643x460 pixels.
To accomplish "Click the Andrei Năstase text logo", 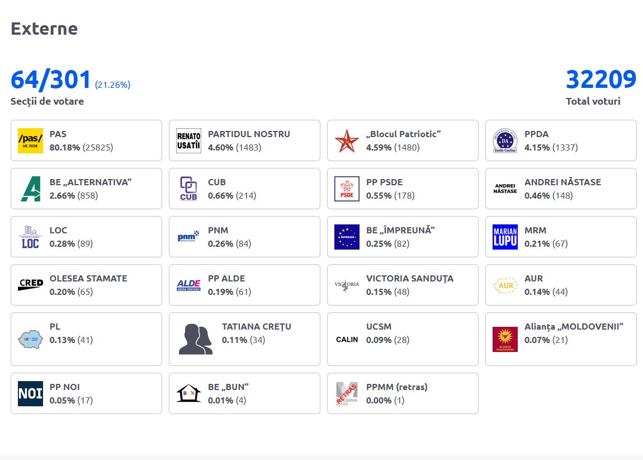I will pos(505,189).
